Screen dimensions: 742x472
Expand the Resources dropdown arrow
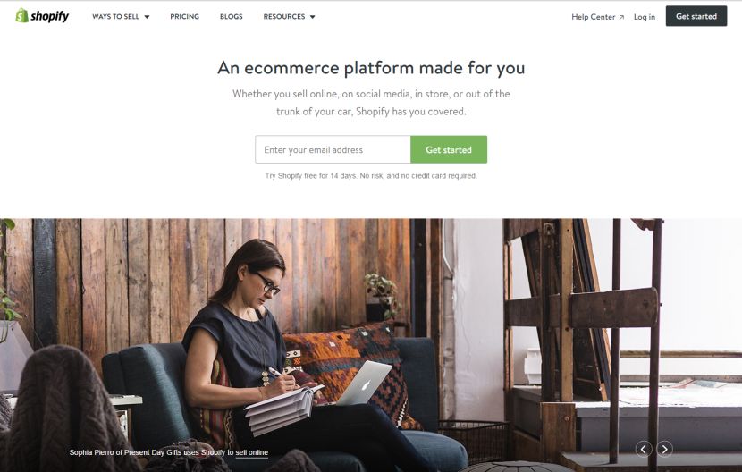coord(312,17)
